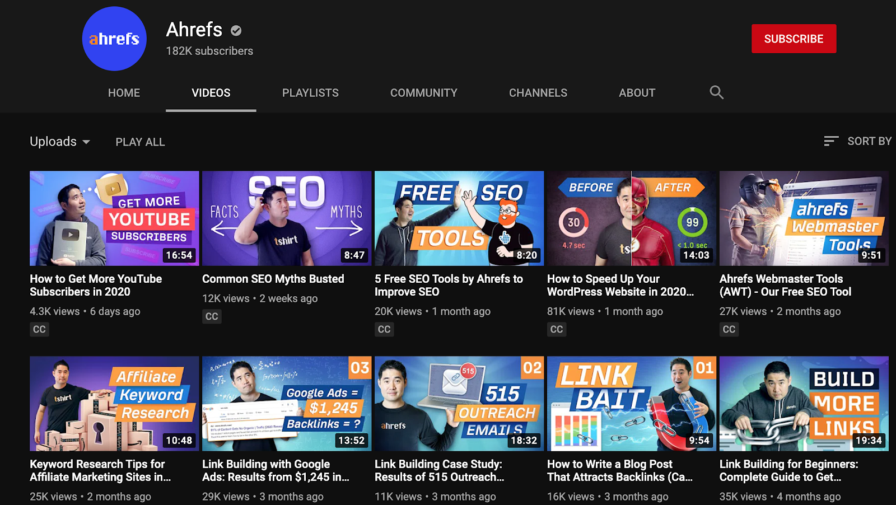Select the Videos tab
Image resolution: width=896 pixels, height=505 pixels.
(x=211, y=93)
